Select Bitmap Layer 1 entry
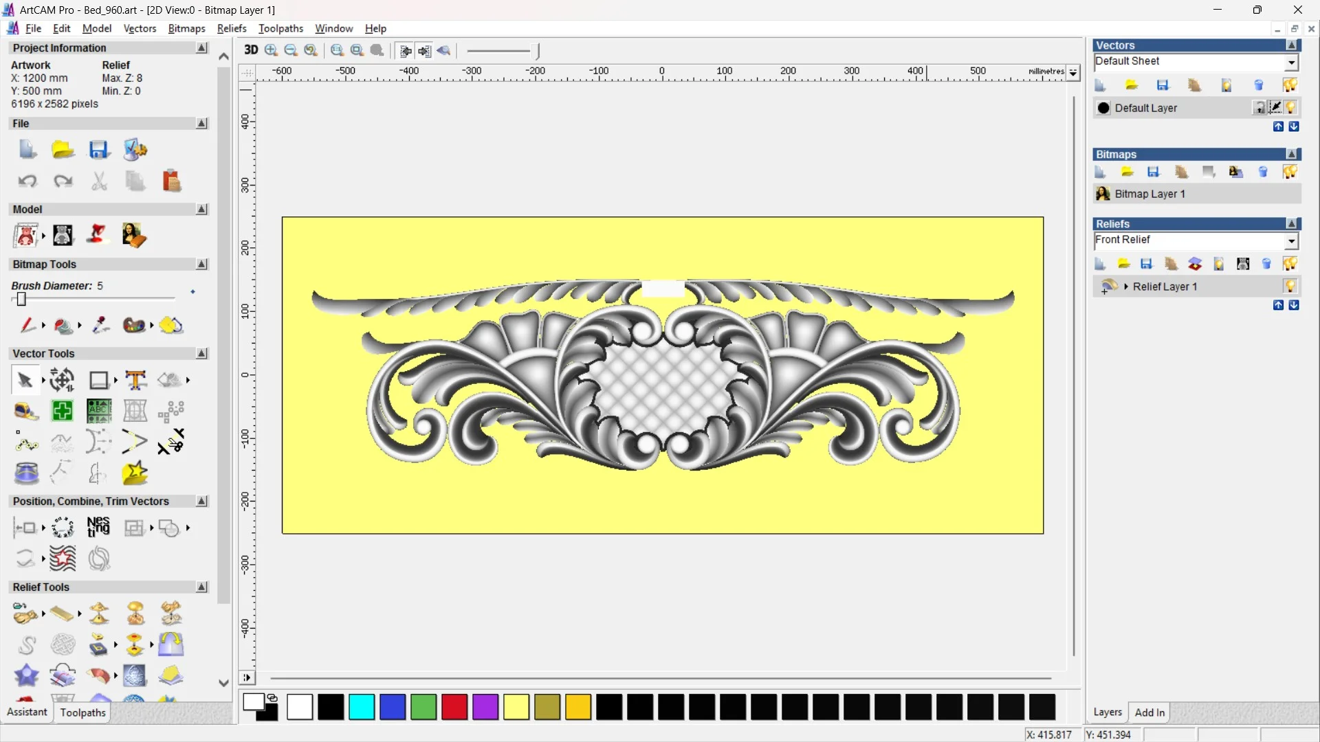This screenshot has width=1320, height=742. 1149,194
